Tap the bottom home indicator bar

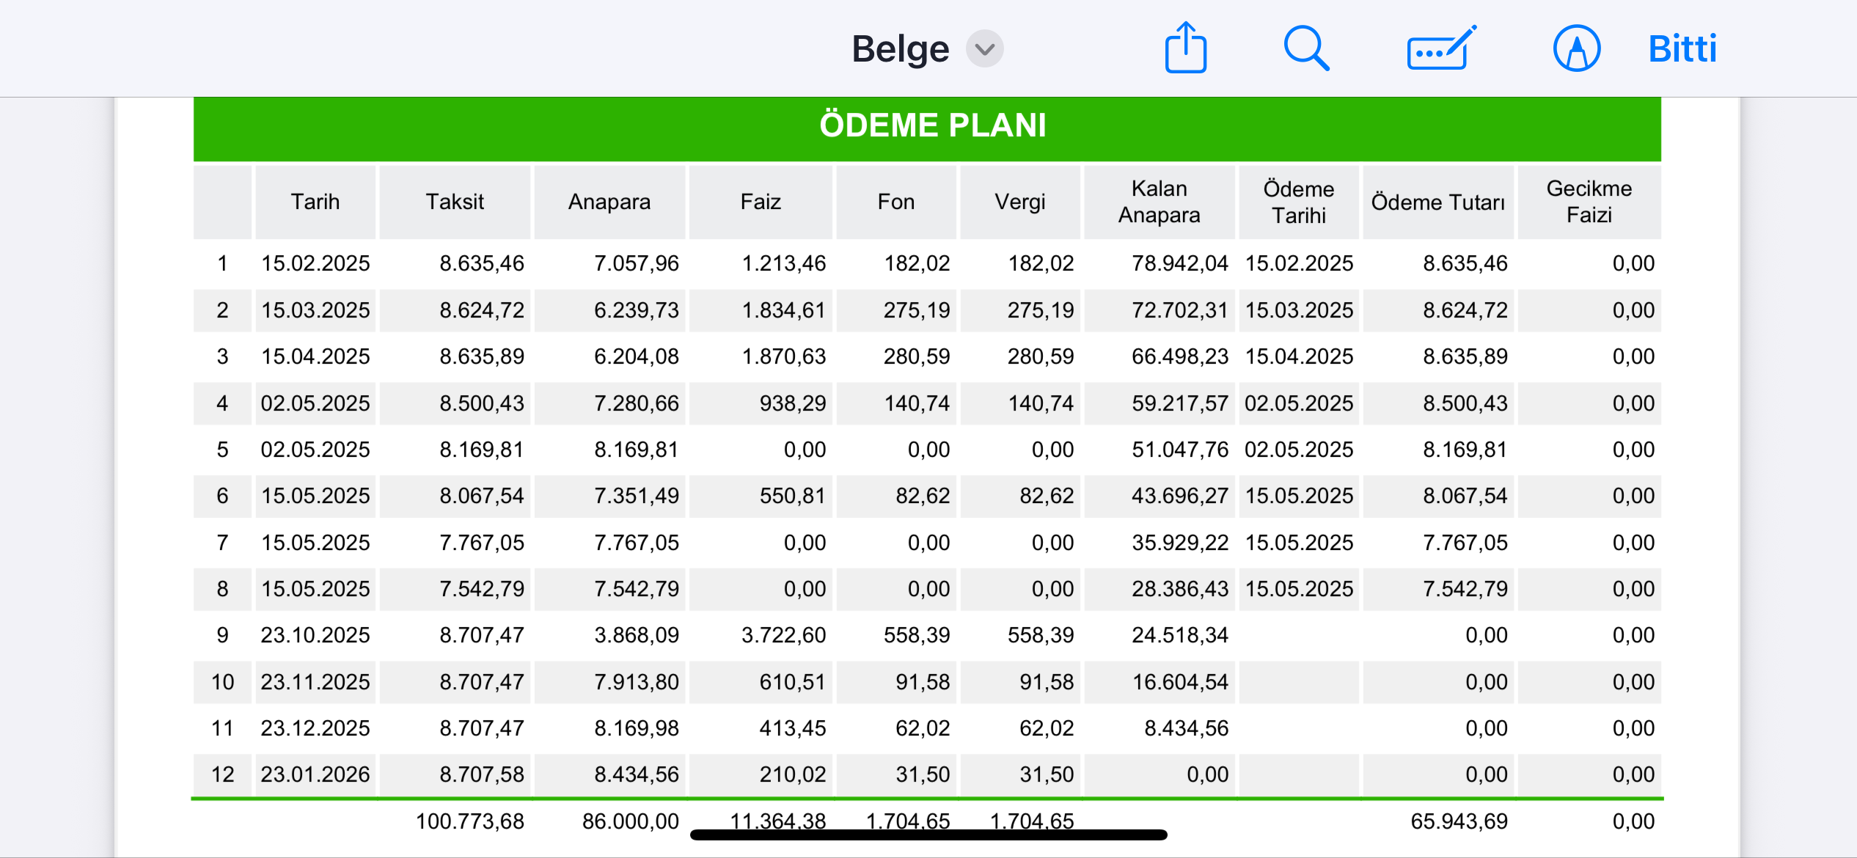pos(928,835)
